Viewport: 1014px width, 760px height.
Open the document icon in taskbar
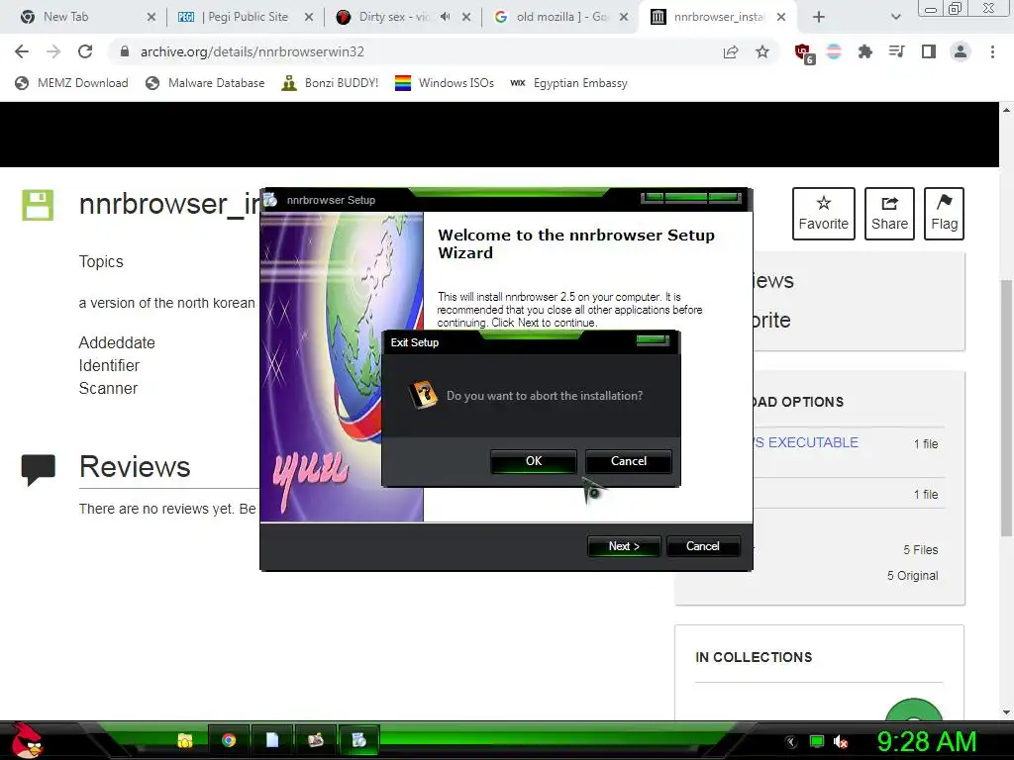pyautogui.click(x=272, y=740)
